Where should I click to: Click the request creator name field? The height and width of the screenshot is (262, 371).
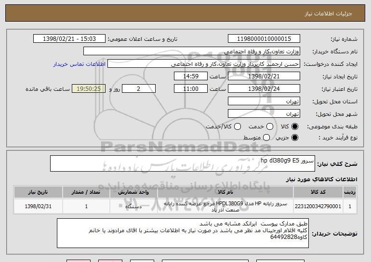(204, 64)
